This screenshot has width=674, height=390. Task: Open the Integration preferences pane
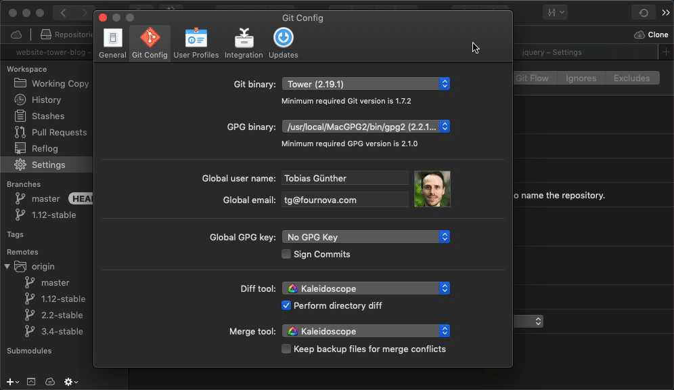coord(244,43)
